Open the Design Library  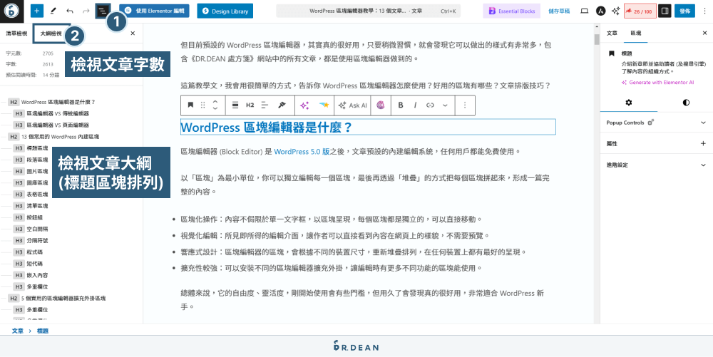[x=225, y=11]
